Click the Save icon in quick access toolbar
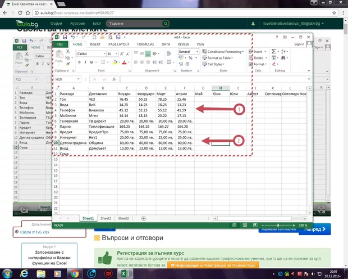The width and height of the screenshot is (348, 279). click(x=64, y=37)
